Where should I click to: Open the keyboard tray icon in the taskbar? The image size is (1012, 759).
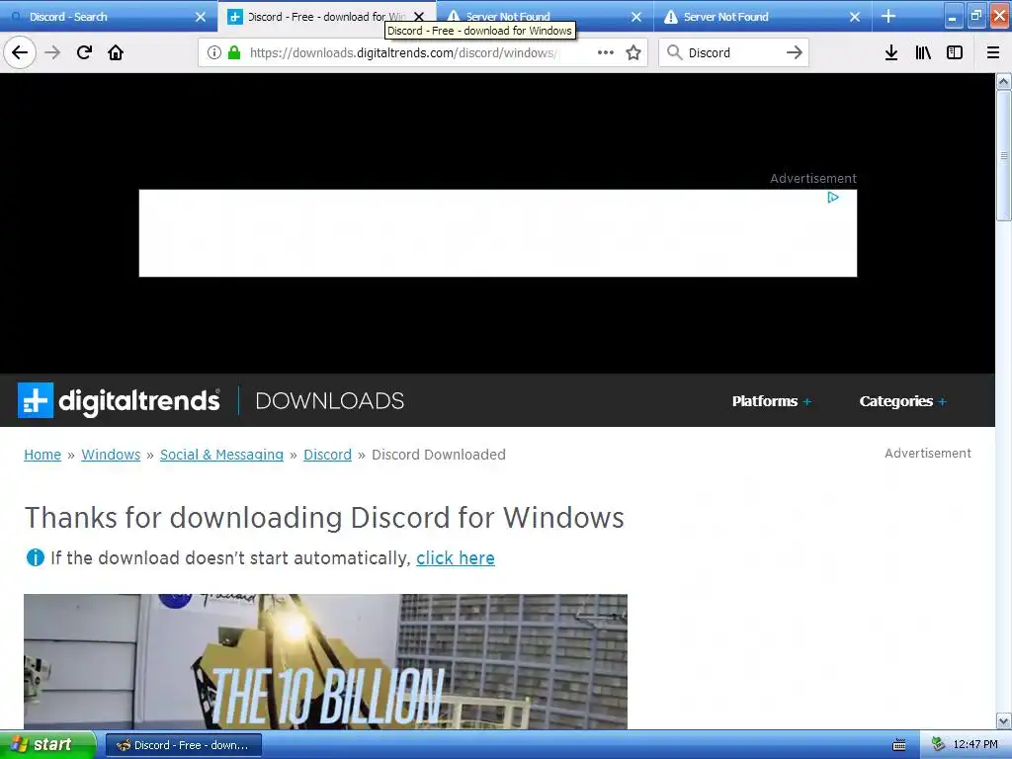pos(899,745)
